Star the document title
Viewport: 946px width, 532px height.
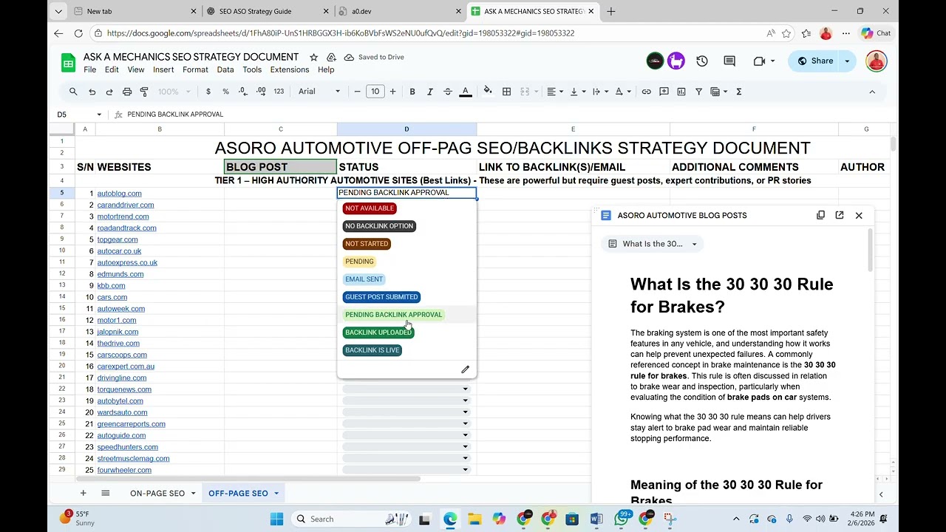coord(313,57)
